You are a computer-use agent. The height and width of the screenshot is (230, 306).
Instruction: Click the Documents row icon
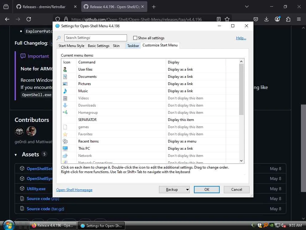pos(65,77)
